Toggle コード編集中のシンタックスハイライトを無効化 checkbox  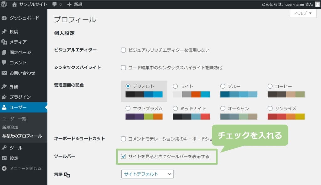(124, 68)
